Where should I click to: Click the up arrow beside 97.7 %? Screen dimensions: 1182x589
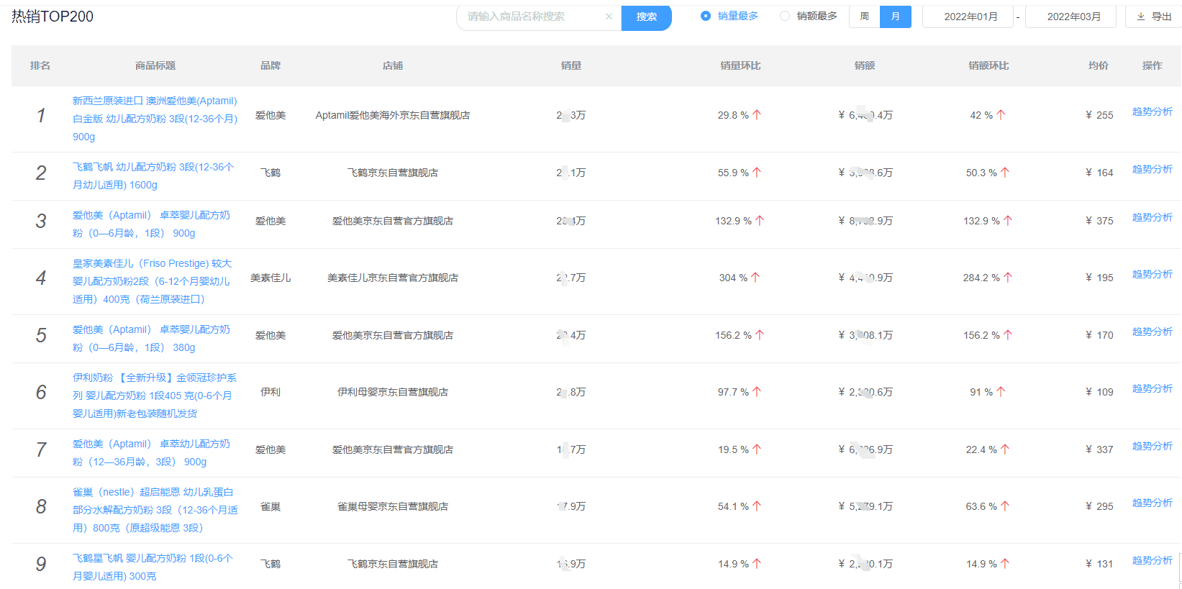click(757, 392)
